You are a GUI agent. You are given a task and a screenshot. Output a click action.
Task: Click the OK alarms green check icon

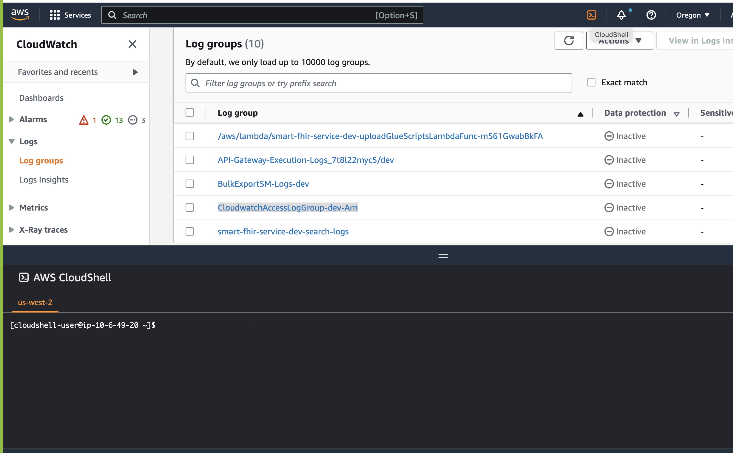click(x=106, y=120)
